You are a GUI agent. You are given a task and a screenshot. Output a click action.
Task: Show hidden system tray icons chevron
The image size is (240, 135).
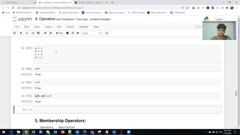pos(206,132)
